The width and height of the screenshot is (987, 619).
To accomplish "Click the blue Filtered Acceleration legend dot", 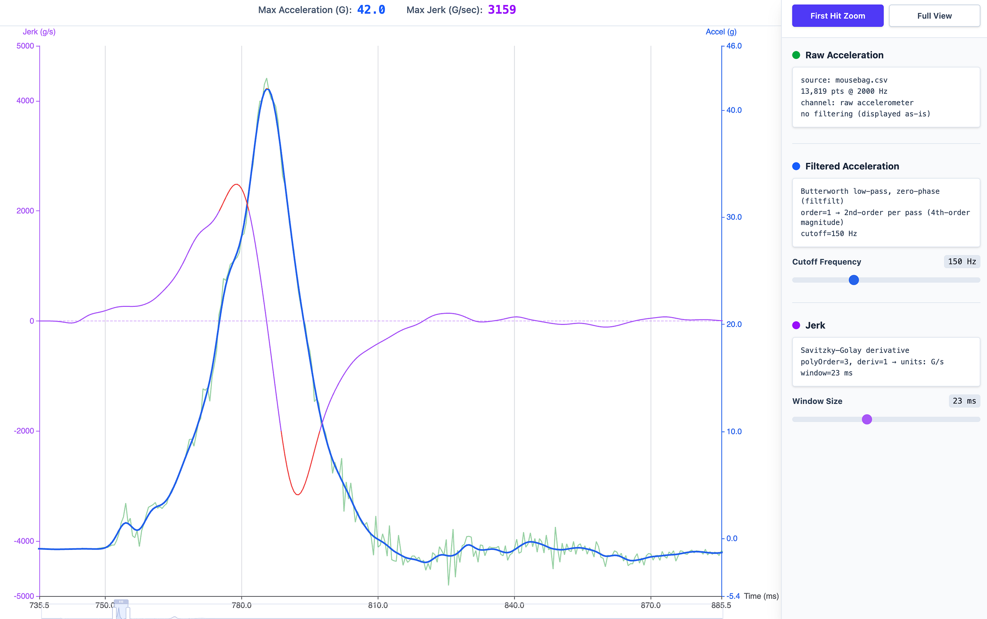I will pos(796,166).
